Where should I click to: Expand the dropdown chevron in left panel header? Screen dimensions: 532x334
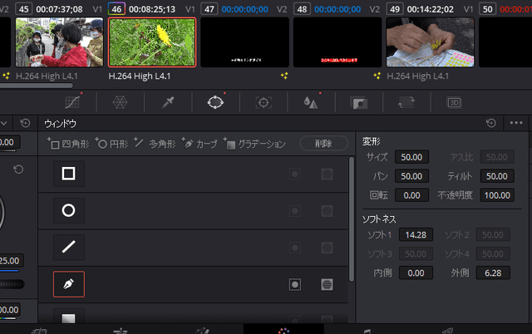point(3,123)
